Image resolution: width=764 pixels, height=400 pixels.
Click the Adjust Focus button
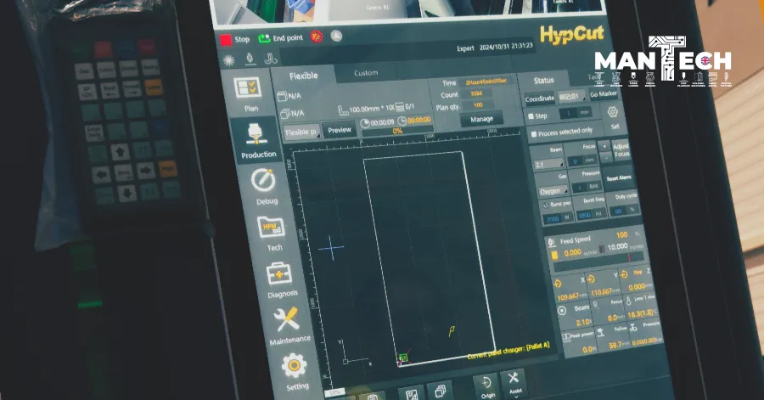coord(621,150)
